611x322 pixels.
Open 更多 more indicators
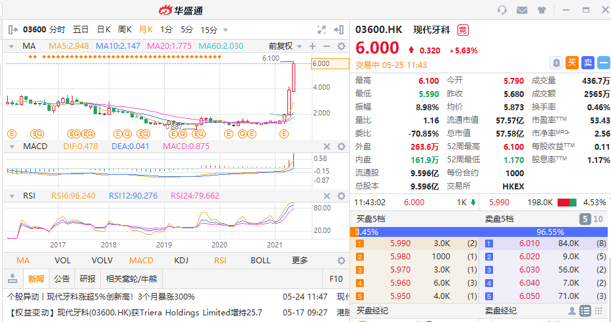300,261
